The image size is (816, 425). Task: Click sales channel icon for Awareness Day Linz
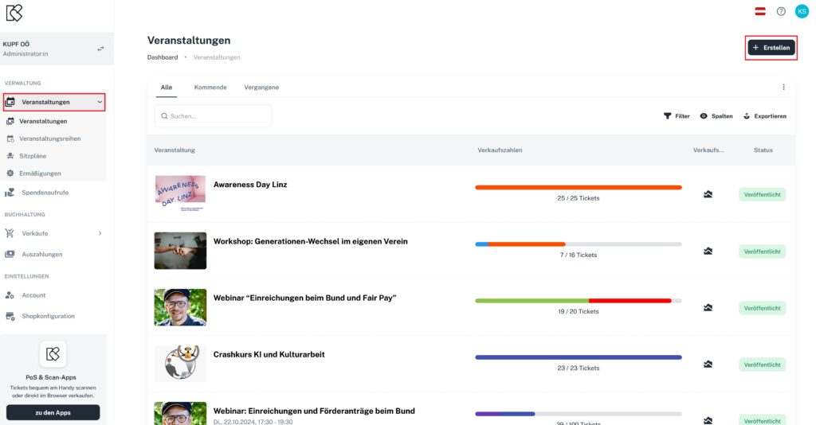point(708,194)
